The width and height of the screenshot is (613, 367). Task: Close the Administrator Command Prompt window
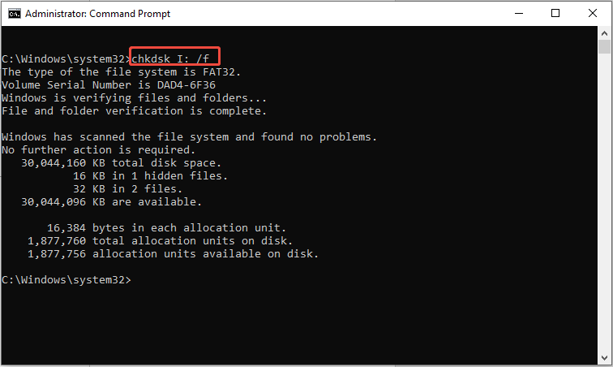point(593,14)
